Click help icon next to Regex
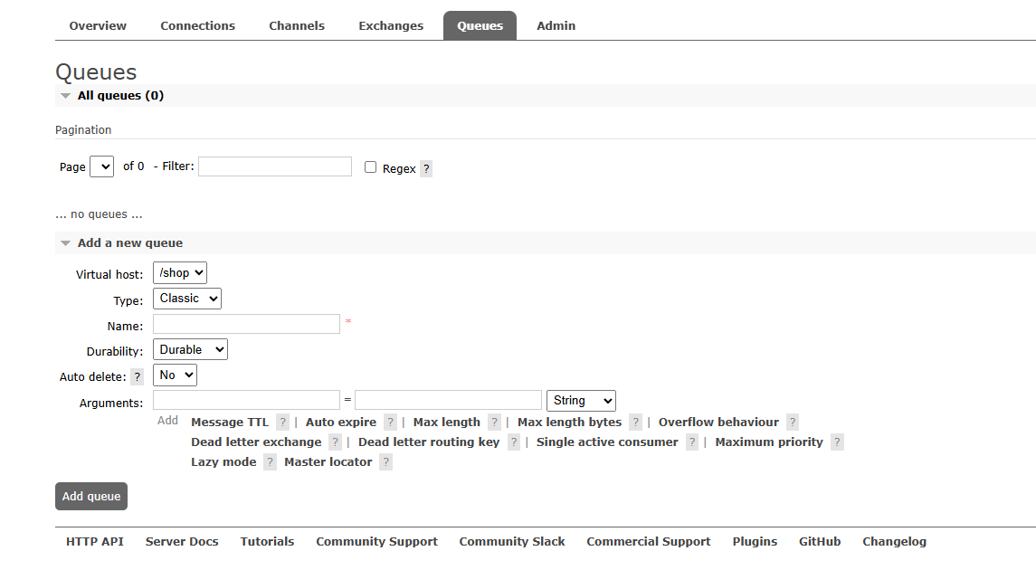 [426, 169]
